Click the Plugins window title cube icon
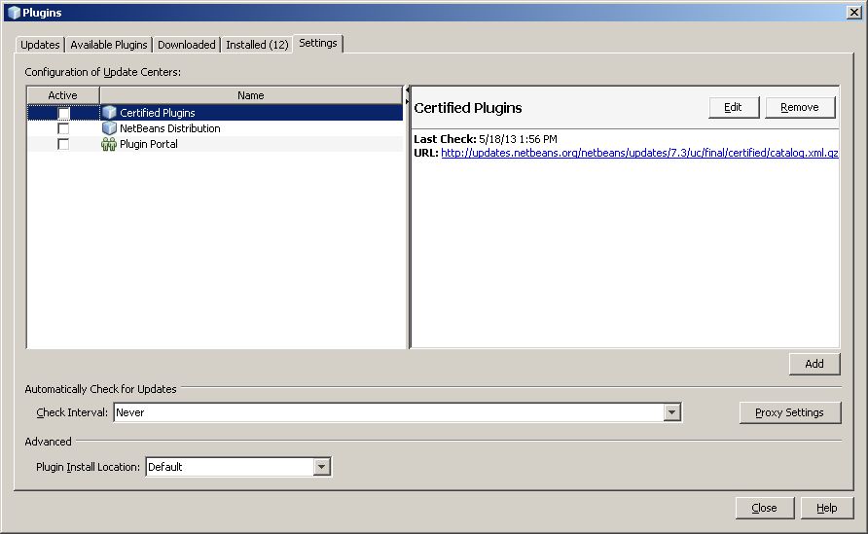Viewport: 868px width, 534px height. [x=14, y=13]
